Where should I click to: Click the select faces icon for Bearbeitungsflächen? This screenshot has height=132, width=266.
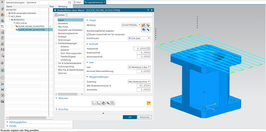143,30
